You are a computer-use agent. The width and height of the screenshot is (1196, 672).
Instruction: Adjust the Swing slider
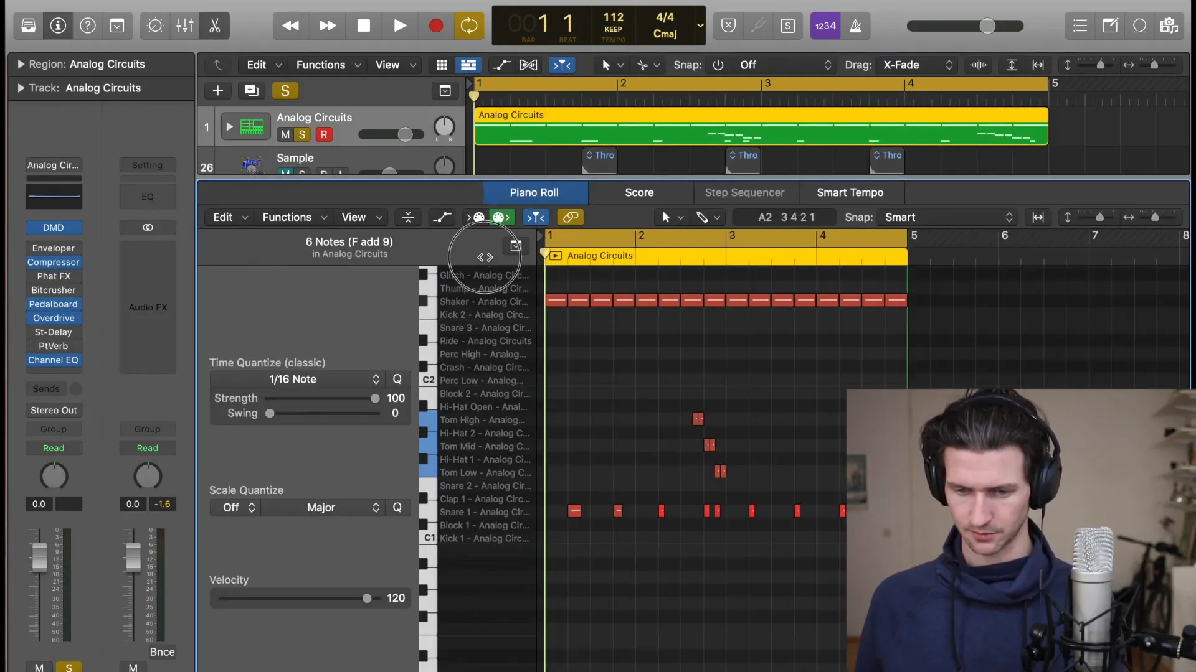(270, 413)
